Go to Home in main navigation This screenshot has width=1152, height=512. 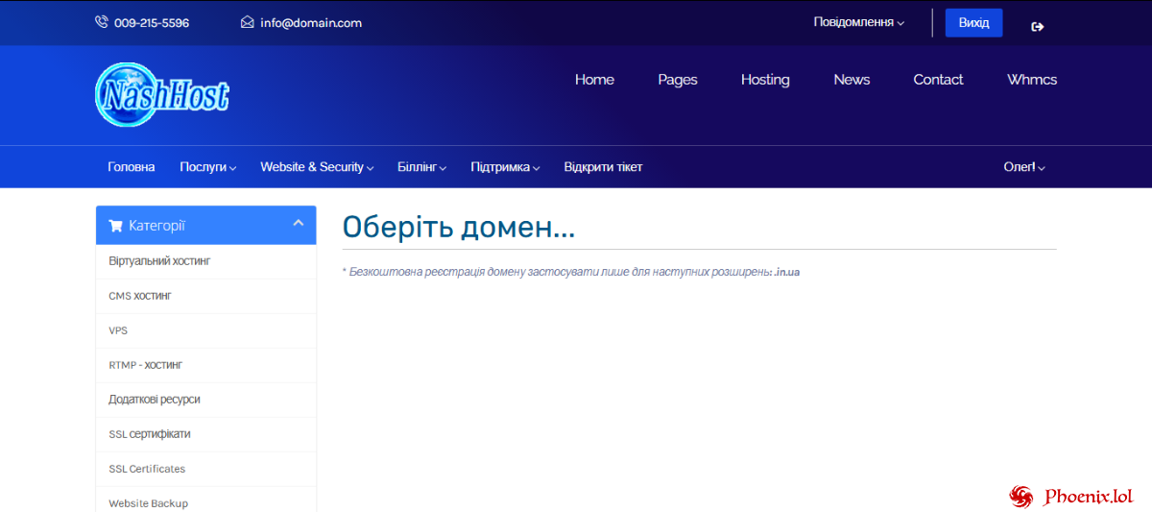tap(594, 80)
